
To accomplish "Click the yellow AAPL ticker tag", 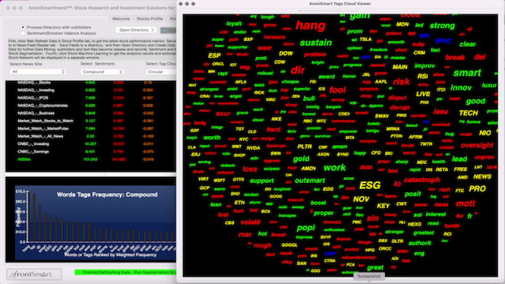I will click(381, 81).
